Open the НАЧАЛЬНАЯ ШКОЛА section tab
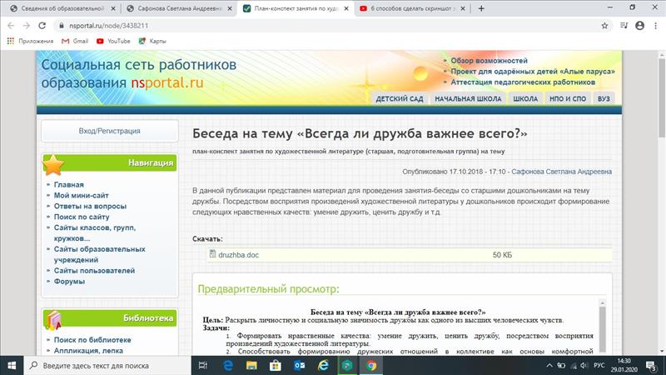This screenshot has width=666, height=375. [468, 98]
